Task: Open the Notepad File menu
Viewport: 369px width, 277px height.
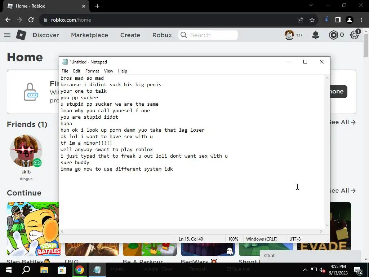Action: [65, 71]
